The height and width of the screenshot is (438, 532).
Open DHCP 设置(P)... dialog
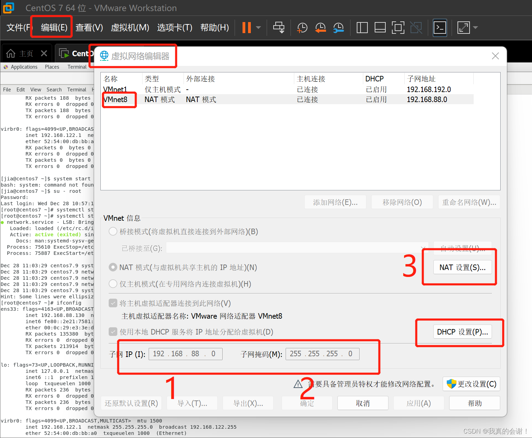tap(463, 332)
